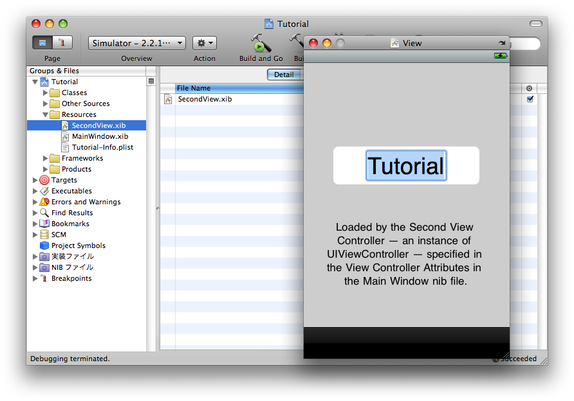Open the Action gear dropdown menu
Screen dimensions: 574x401
[x=205, y=43]
